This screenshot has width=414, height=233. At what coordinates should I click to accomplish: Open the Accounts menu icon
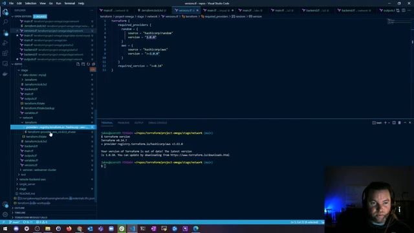(5, 205)
